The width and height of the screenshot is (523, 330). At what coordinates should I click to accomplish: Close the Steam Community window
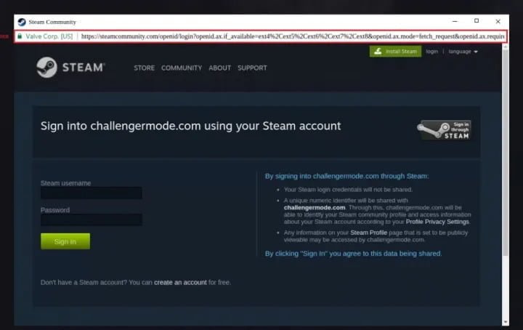[498, 21]
